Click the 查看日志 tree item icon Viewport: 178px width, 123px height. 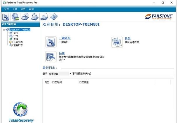pyautogui.click(x=11, y=45)
